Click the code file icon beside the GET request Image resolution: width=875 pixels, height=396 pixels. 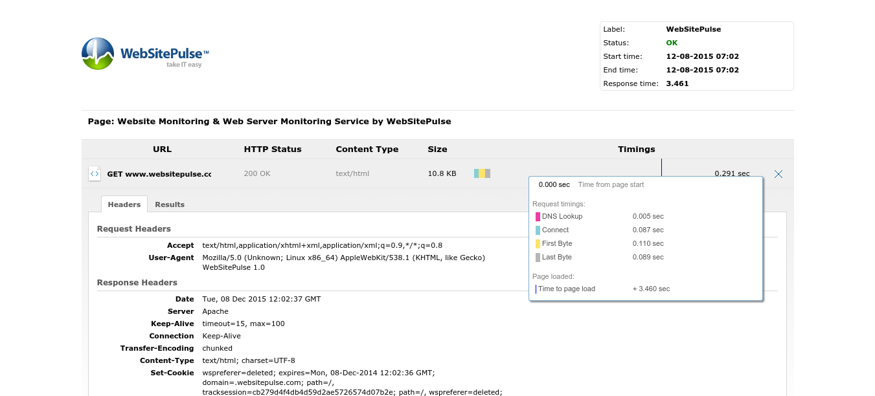point(95,173)
